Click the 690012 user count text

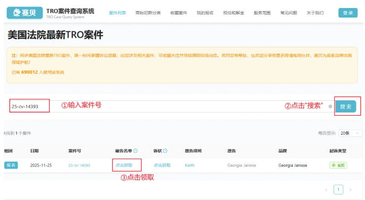coord(29,72)
